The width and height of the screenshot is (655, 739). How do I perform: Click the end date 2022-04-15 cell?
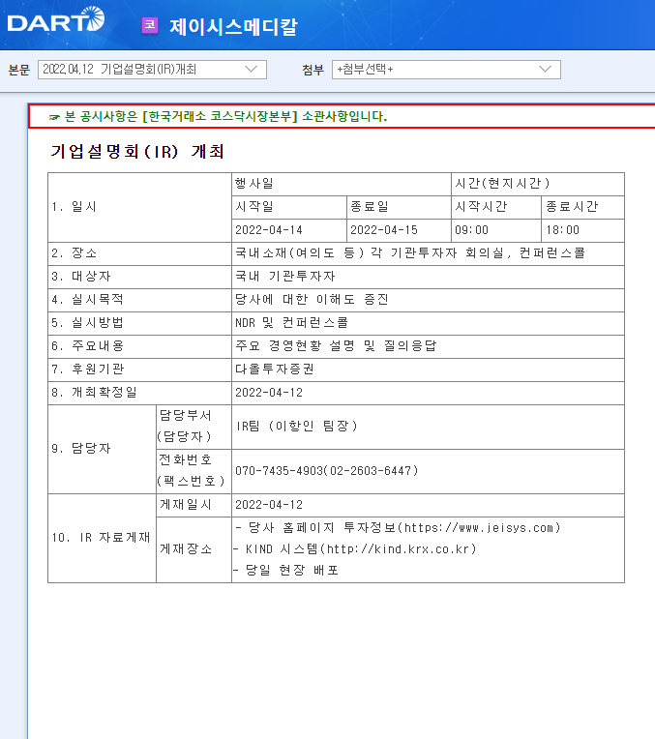pos(399,230)
